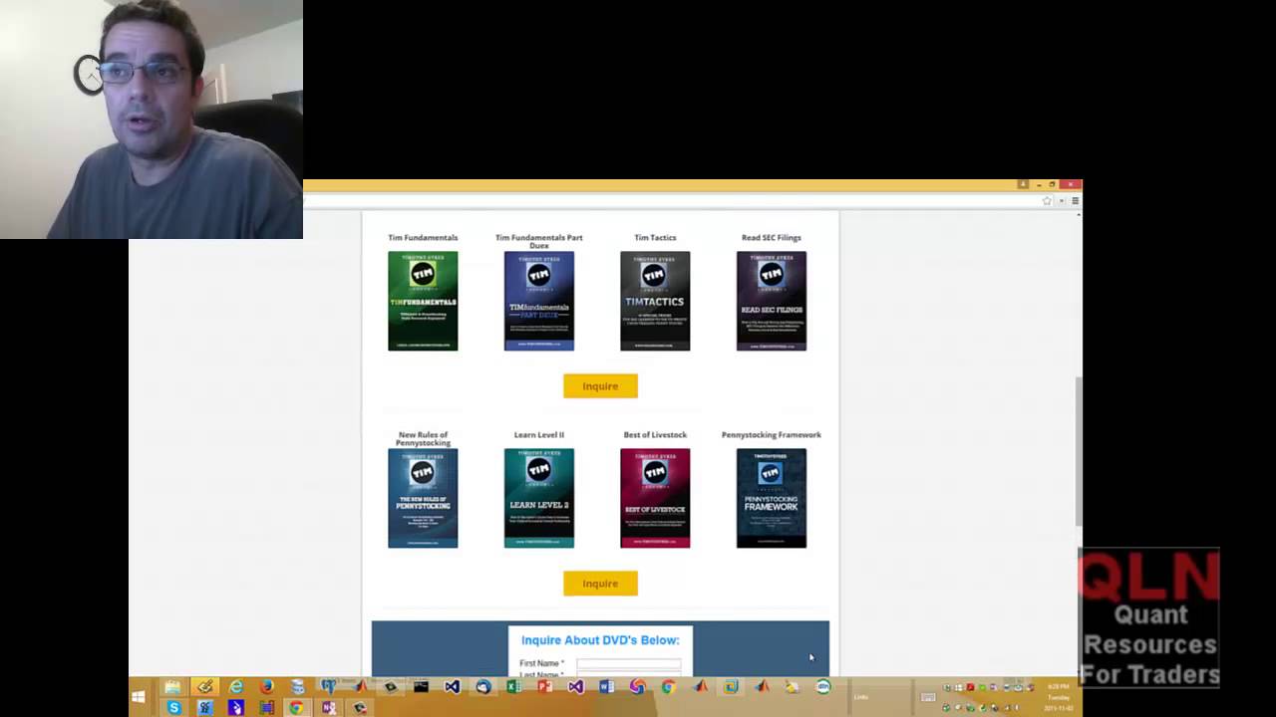Launch PowerPoint from the taskbar

(545, 687)
